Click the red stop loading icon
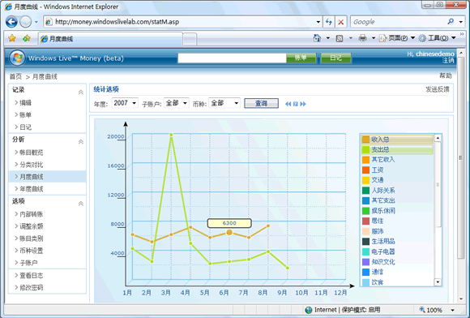 341,22
